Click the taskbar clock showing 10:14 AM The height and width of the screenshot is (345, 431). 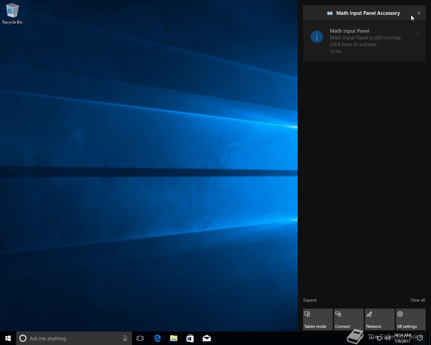click(x=402, y=338)
